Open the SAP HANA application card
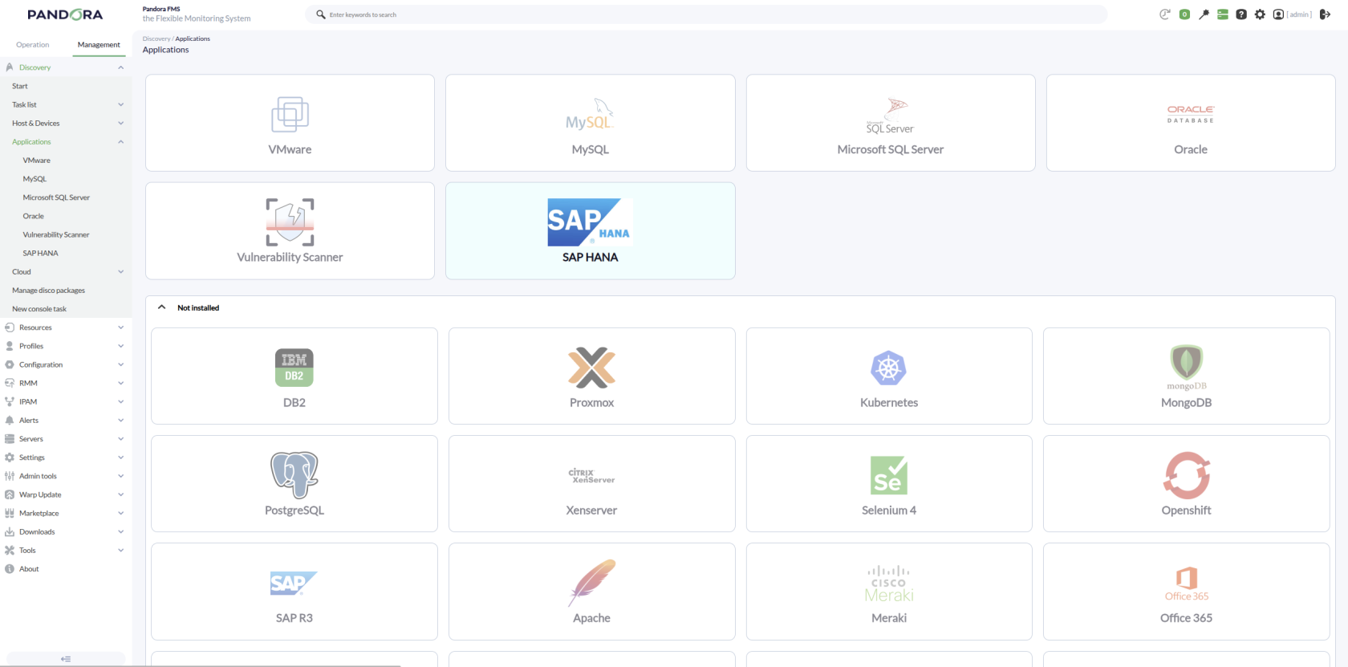The image size is (1348, 667). 591,231
